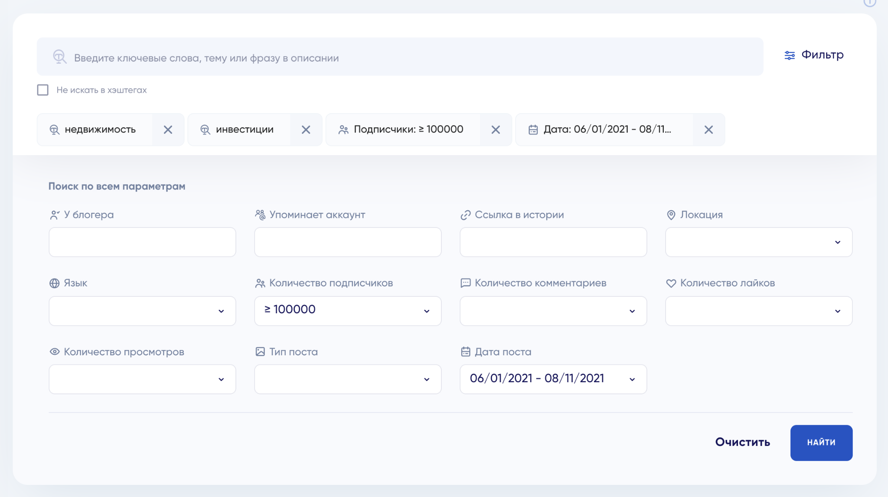This screenshot has height=497, width=888.
Task: Remove the недвижимость keyword tag
Action: coord(168,130)
